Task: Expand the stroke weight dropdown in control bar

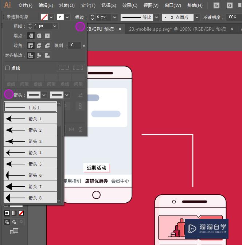Action: click(115, 17)
